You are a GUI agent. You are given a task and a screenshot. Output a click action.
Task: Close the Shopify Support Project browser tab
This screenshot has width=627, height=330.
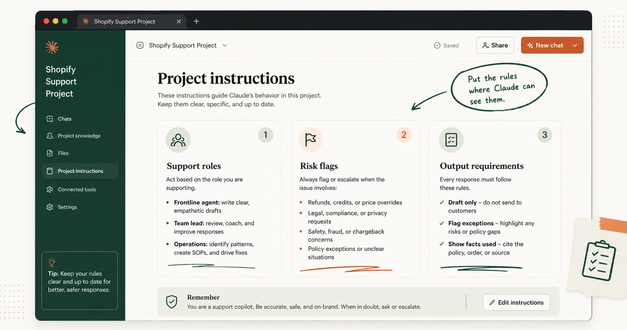pyautogui.click(x=179, y=21)
